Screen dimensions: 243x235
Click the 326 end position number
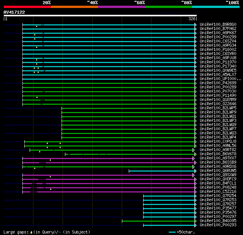(192, 19)
